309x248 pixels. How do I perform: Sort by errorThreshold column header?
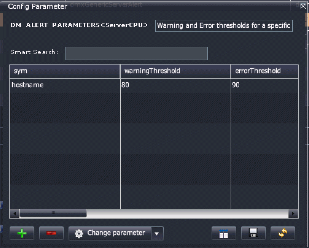click(x=265, y=71)
